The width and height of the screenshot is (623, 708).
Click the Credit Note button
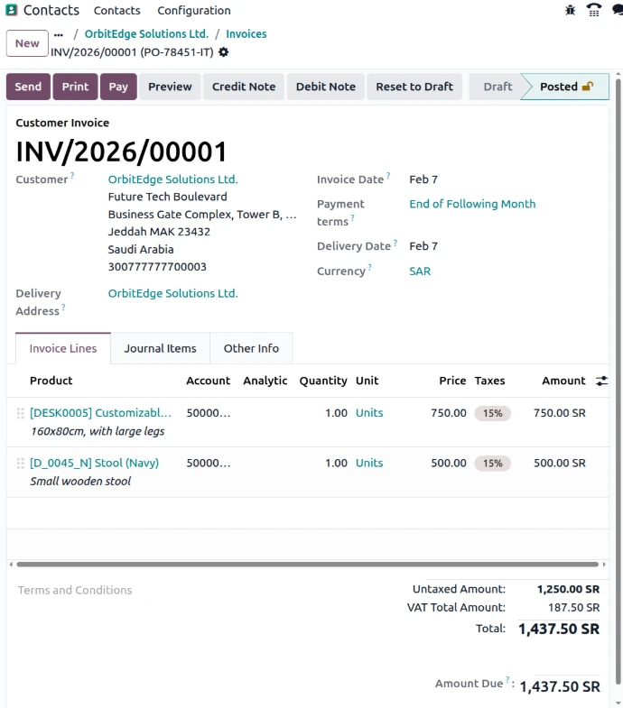[244, 87]
